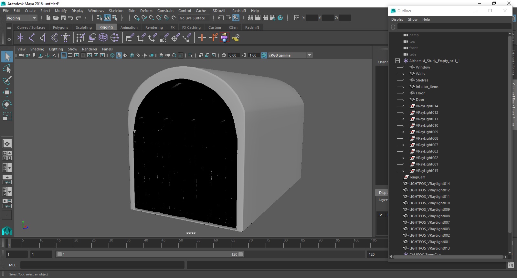Click the lattice deformer shelf icon
517x278 pixels.
point(103,38)
